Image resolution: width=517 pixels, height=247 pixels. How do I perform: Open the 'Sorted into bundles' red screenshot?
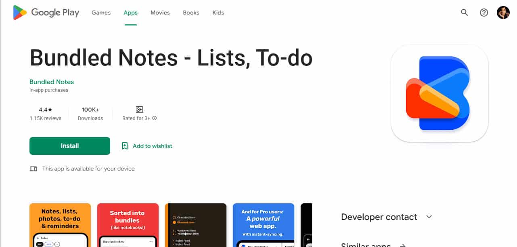coord(128,225)
